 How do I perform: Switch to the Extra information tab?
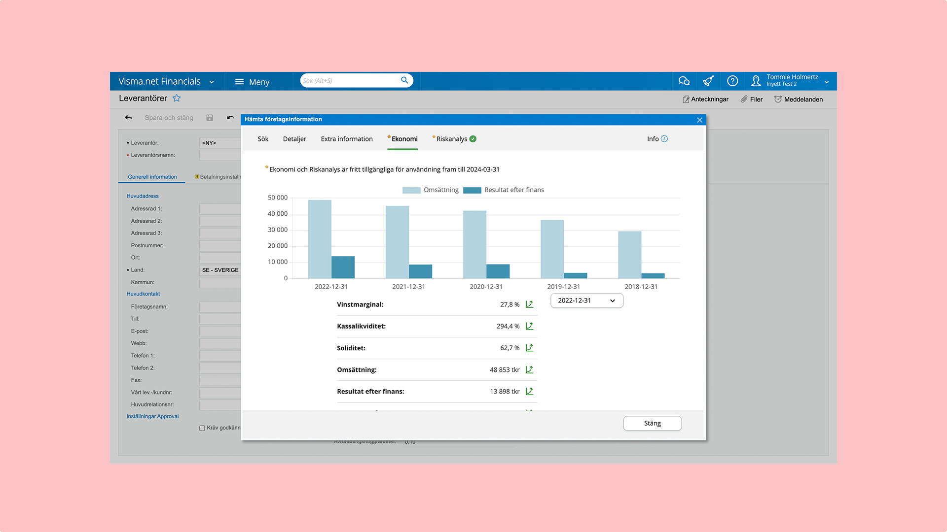pos(347,139)
